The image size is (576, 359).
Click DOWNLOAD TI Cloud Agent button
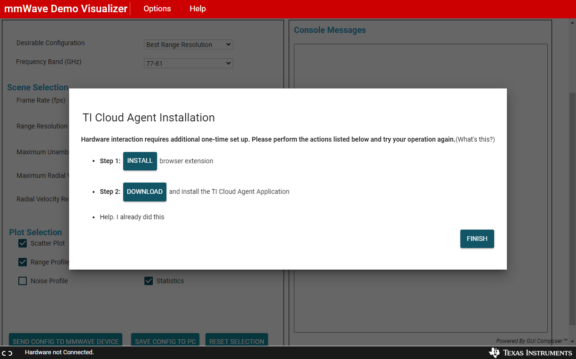click(145, 192)
